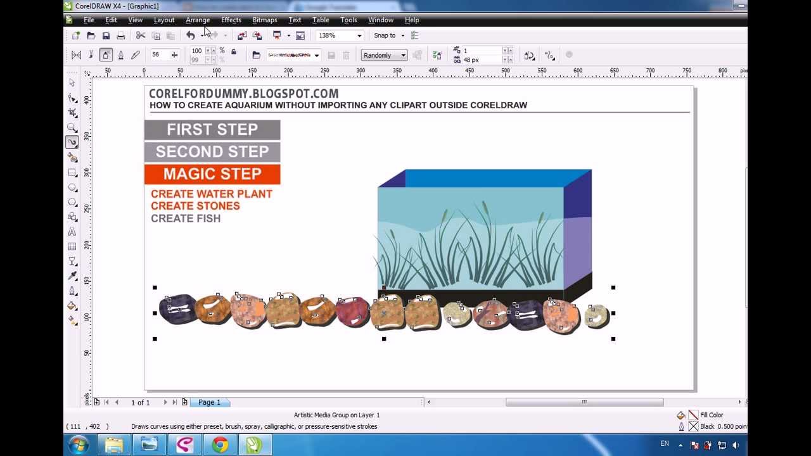Select the Rectangle tool
Viewport: 811px width, 456px height.
pyautogui.click(x=72, y=173)
